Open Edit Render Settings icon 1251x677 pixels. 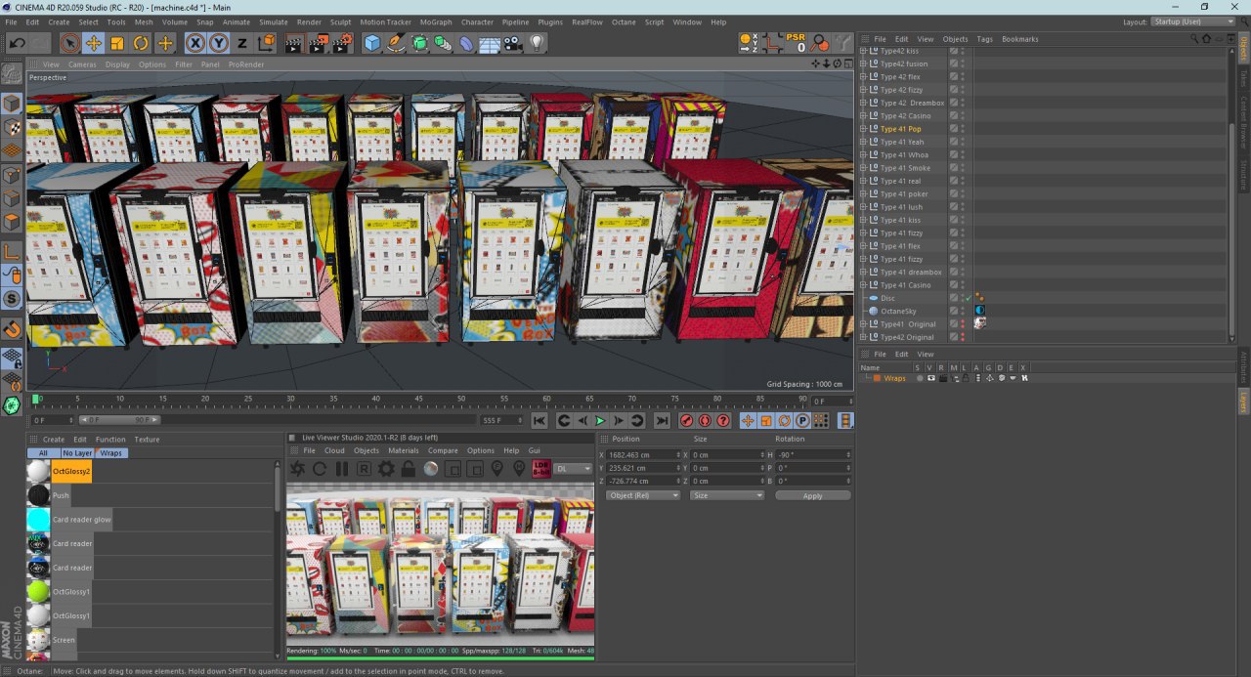(342, 43)
